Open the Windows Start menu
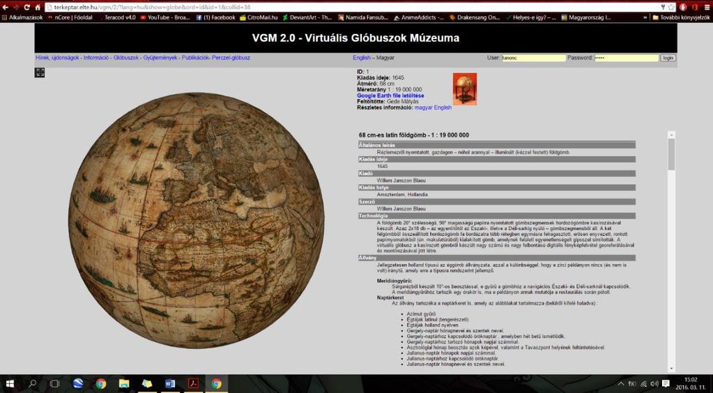This screenshot has height=393, width=713. [x=10, y=384]
